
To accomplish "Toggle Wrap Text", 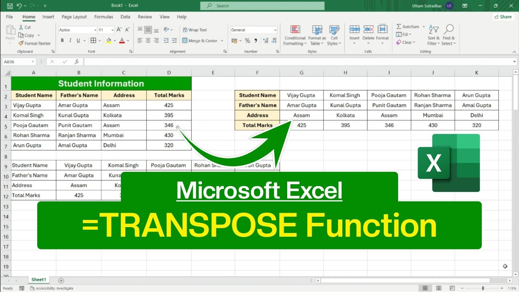I will pos(195,30).
